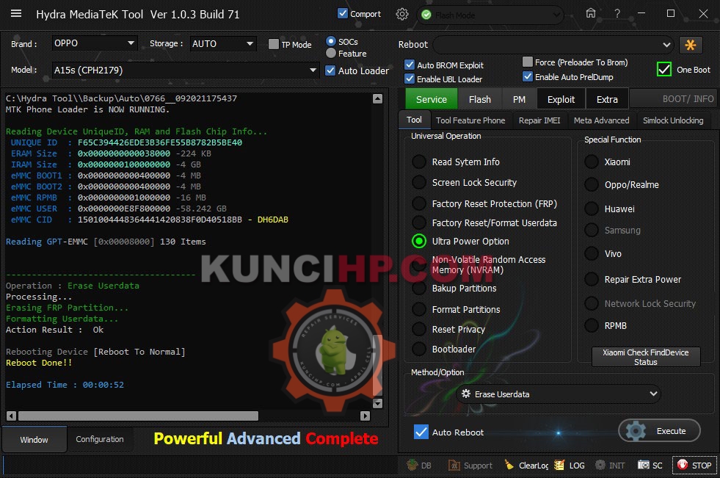The width and height of the screenshot is (720, 478).
Task: Click log scroll-up arrow
Action: [x=377, y=98]
